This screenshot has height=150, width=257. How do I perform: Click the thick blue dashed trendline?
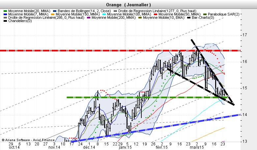pos(156,128)
